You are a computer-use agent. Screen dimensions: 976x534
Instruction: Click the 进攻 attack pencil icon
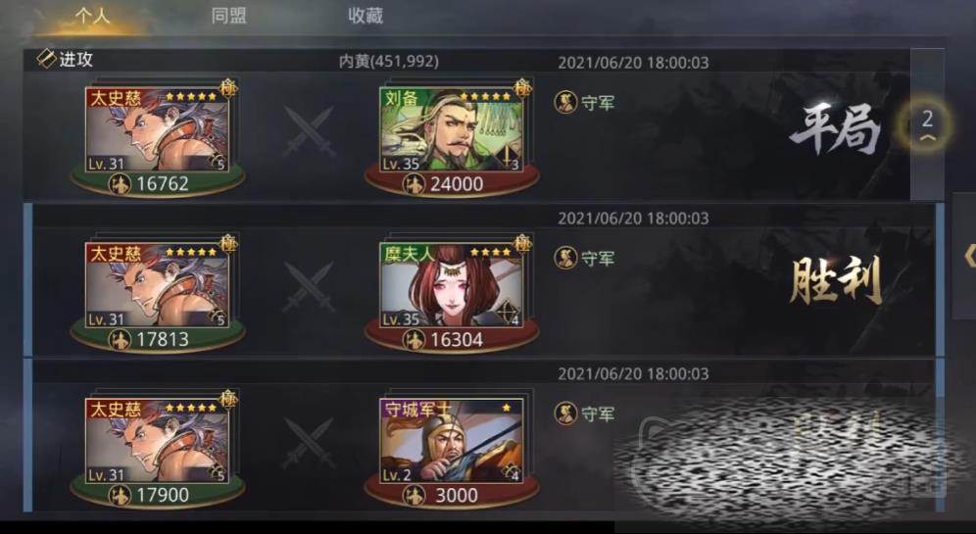pos(47,59)
